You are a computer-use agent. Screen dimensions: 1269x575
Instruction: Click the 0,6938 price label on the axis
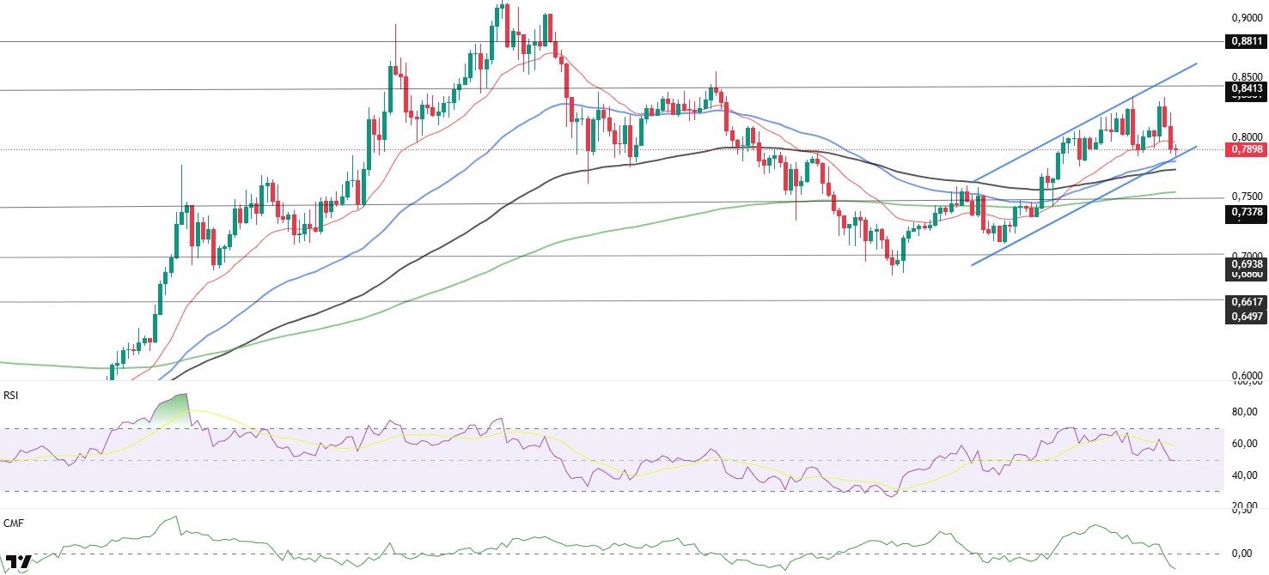(x=1245, y=264)
